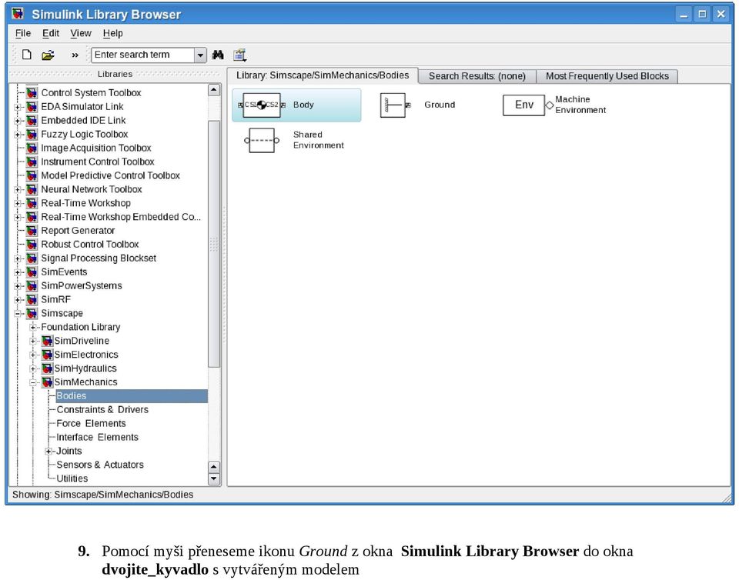Click the Control System Toolbox library icon
Viewport: 739px width, 580px height.
click(32, 93)
